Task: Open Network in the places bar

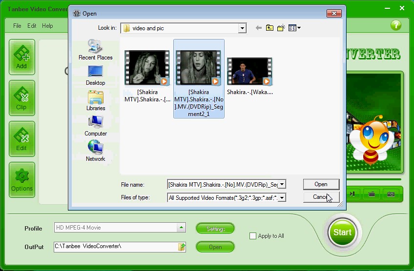Action: pyautogui.click(x=95, y=151)
